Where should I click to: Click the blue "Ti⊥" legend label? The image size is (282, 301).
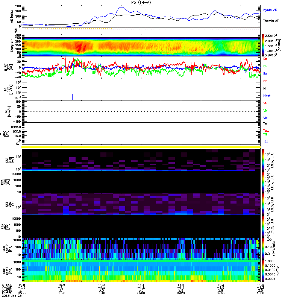266,142
